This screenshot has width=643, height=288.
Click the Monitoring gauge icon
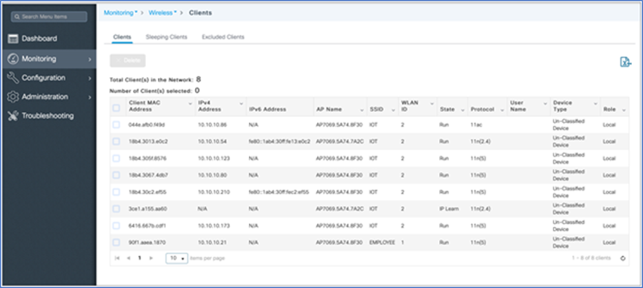tap(13, 58)
